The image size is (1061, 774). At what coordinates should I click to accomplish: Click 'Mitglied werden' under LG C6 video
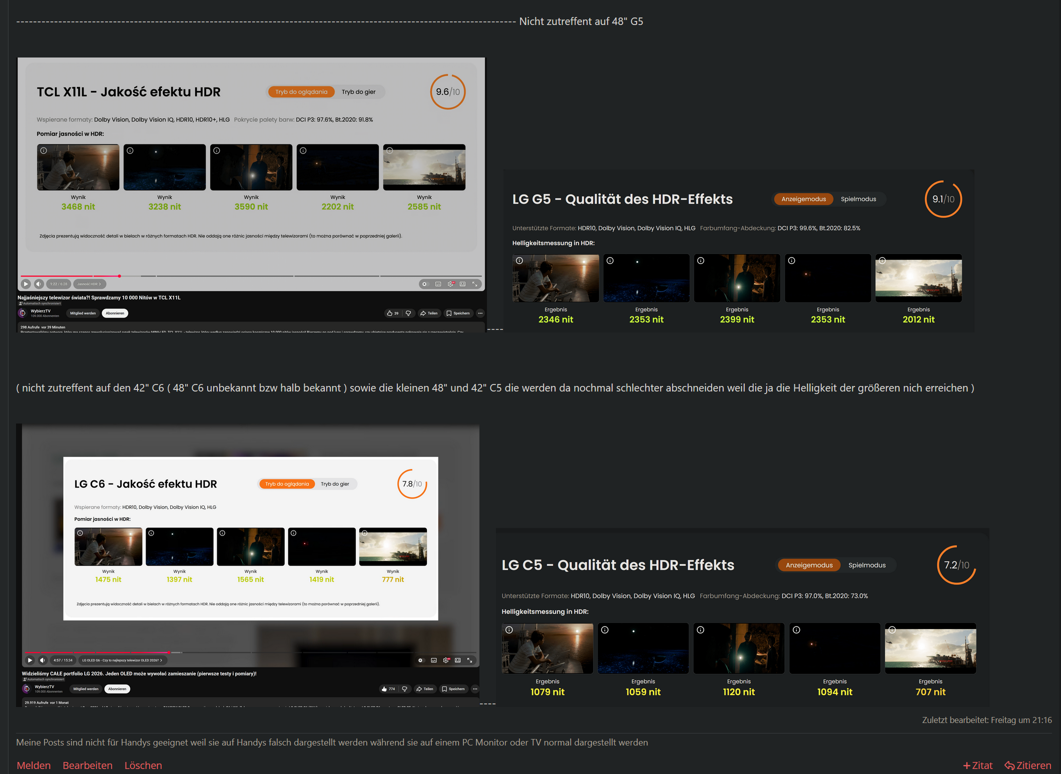tap(86, 689)
